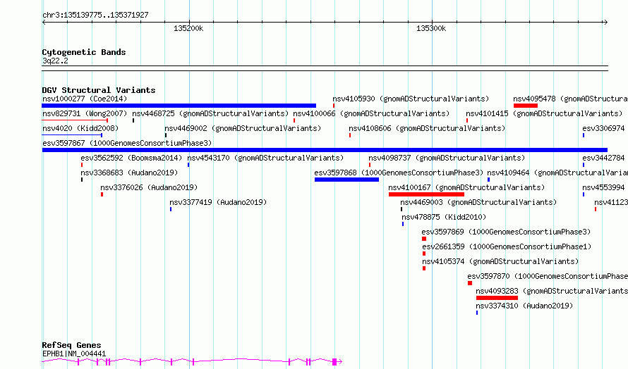The image size is (628, 369).
Task: Click the ruler's left end arrow
Action: [x=44, y=22]
